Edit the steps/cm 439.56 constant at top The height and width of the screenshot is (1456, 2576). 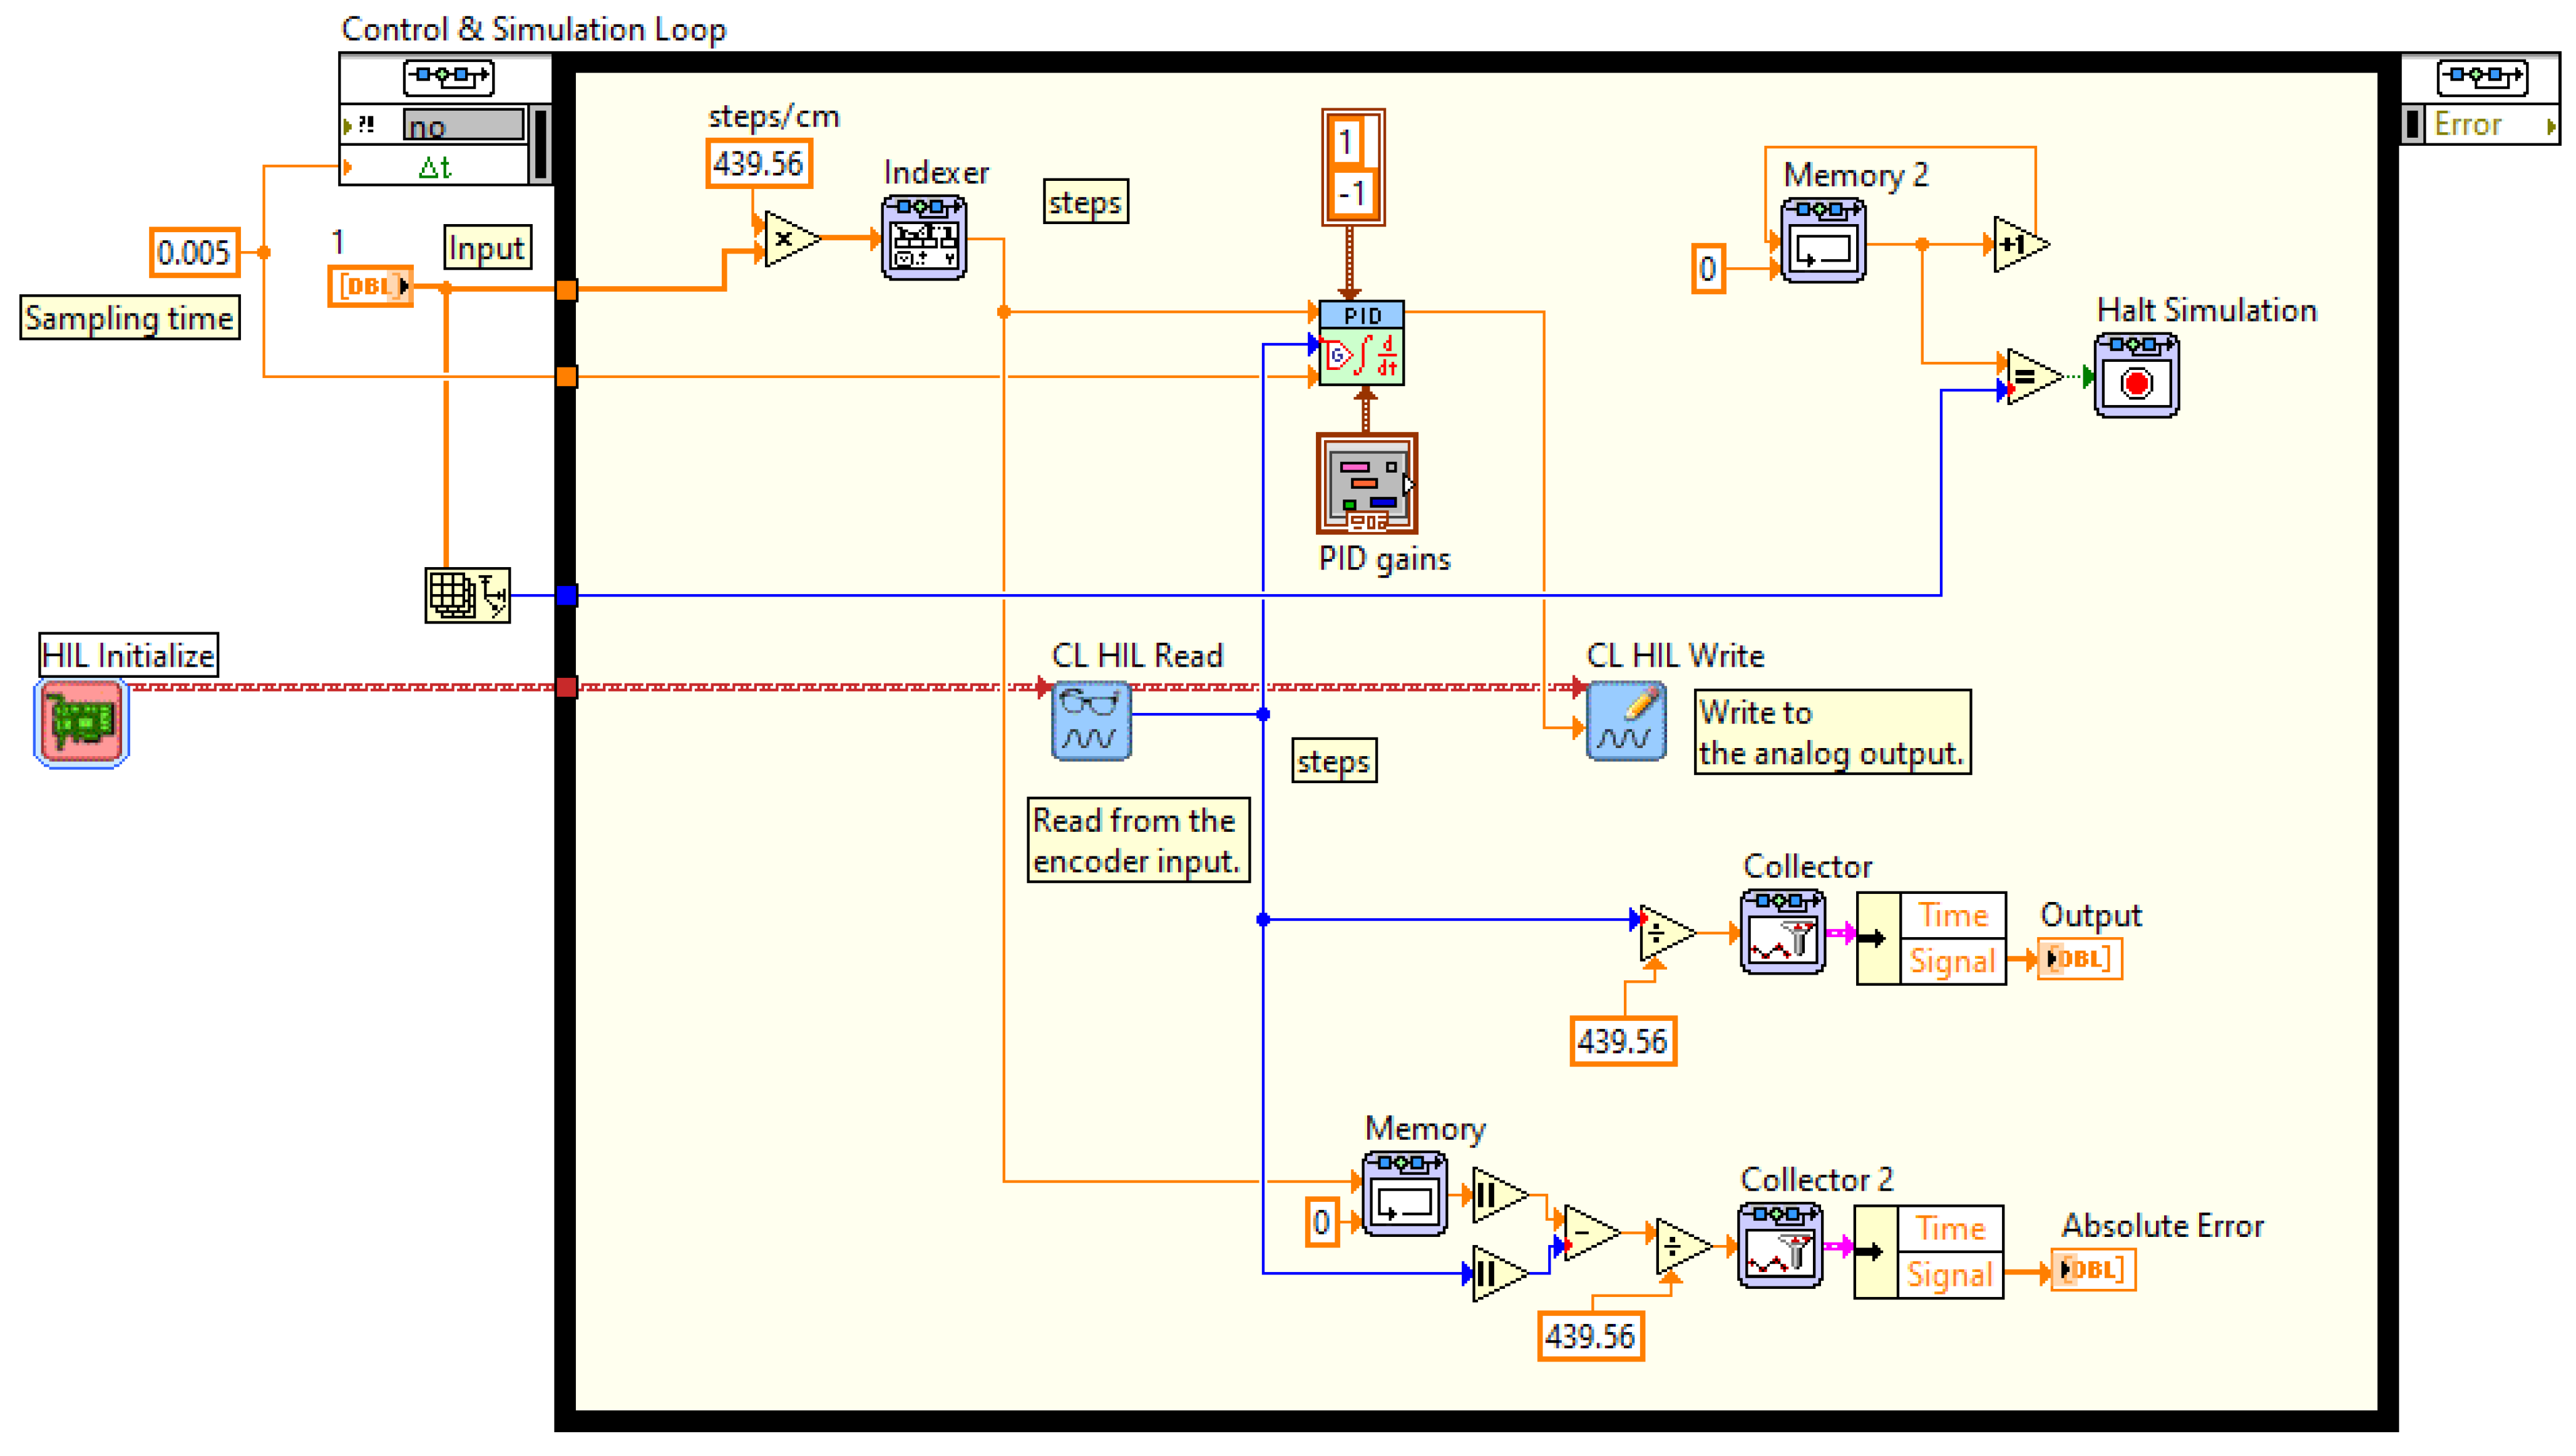point(758,164)
